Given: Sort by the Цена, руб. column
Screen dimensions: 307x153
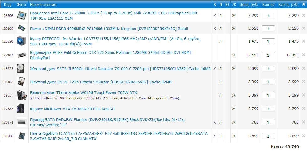Looking at the screenshot, I should 248,4.
